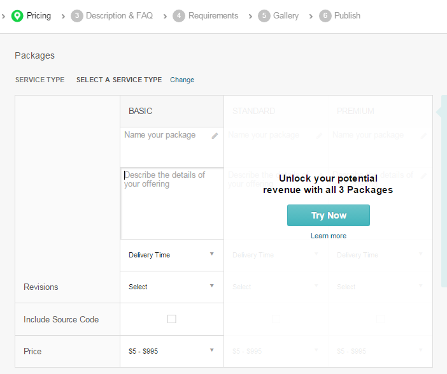This screenshot has height=374, width=447.
Task: Focus the Name your package field
Action: [x=166, y=136]
